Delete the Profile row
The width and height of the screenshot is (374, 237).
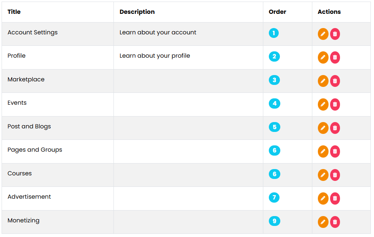335,57
